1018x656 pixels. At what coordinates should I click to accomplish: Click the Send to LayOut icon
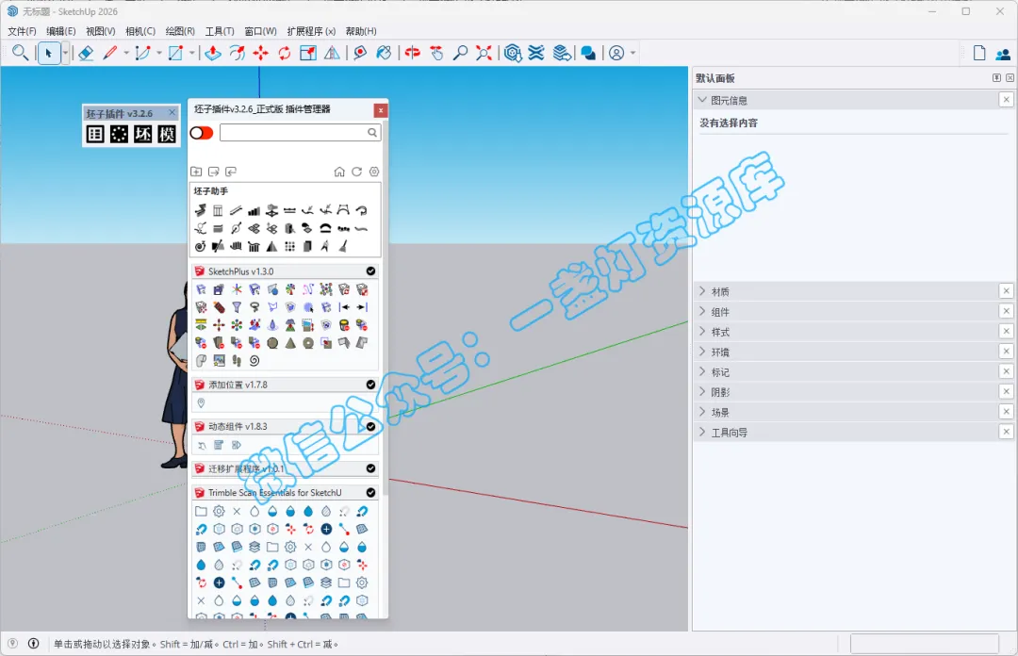(562, 54)
